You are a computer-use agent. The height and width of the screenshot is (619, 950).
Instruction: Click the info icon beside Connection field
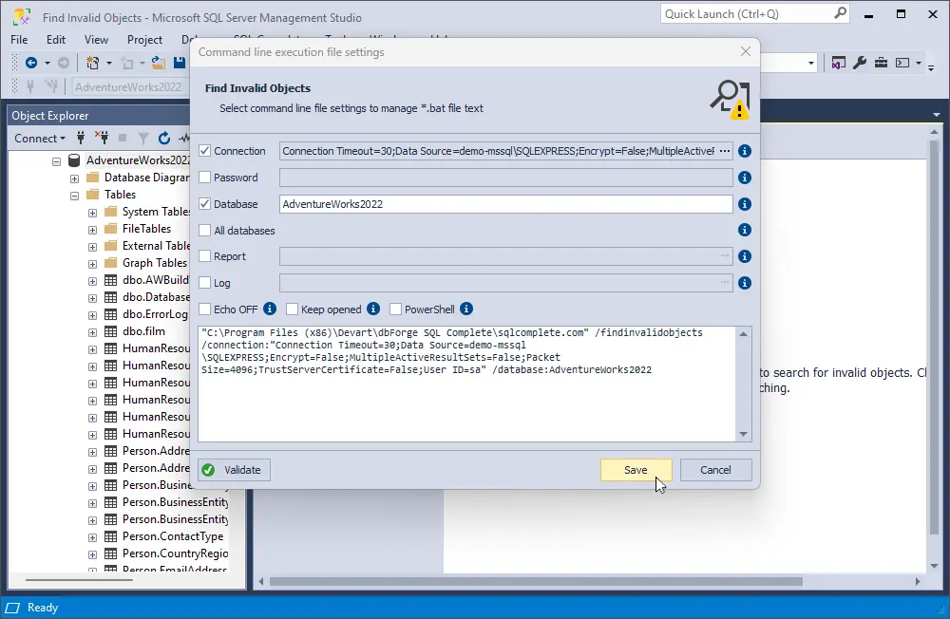tap(745, 151)
